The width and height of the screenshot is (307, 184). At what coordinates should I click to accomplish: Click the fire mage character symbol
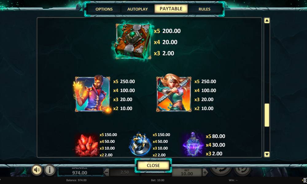[92, 94]
